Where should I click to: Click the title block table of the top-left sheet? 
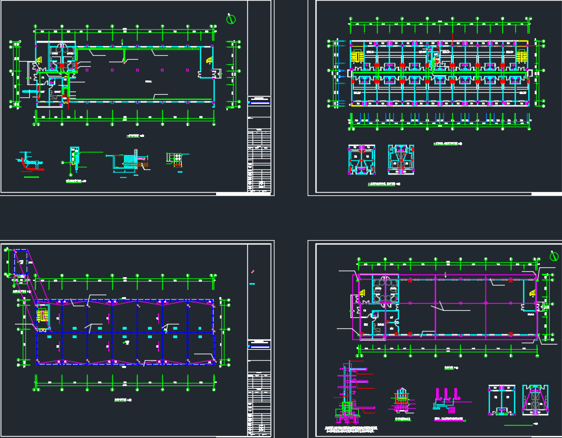point(259,144)
